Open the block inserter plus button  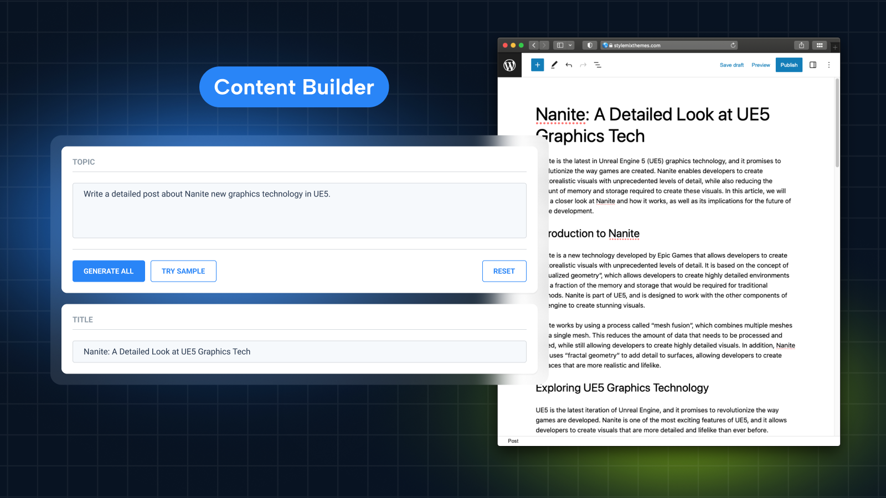[537, 65]
